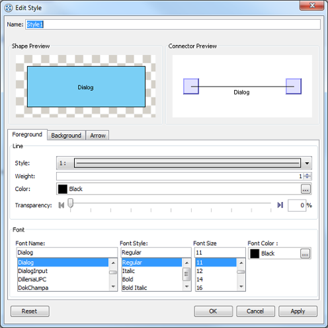Viewport: 328px width, 328px height.
Task: Close the Edit Style dialog window
Action: point(311,5)
